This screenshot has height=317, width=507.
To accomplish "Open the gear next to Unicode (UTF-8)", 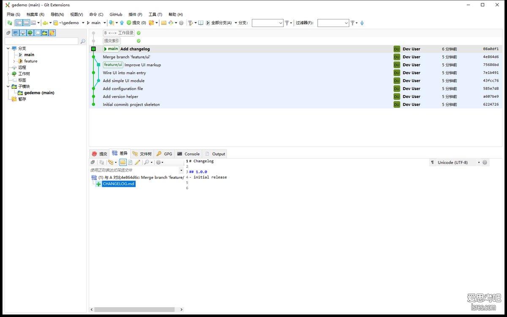I will click(485, 162).
